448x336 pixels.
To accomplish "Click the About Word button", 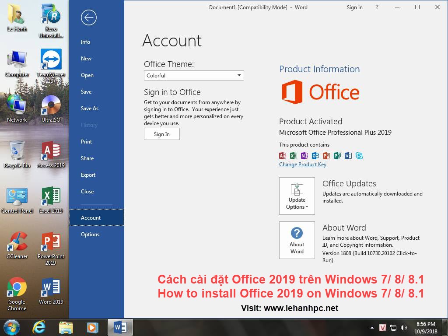I will [x=297, y=240].
